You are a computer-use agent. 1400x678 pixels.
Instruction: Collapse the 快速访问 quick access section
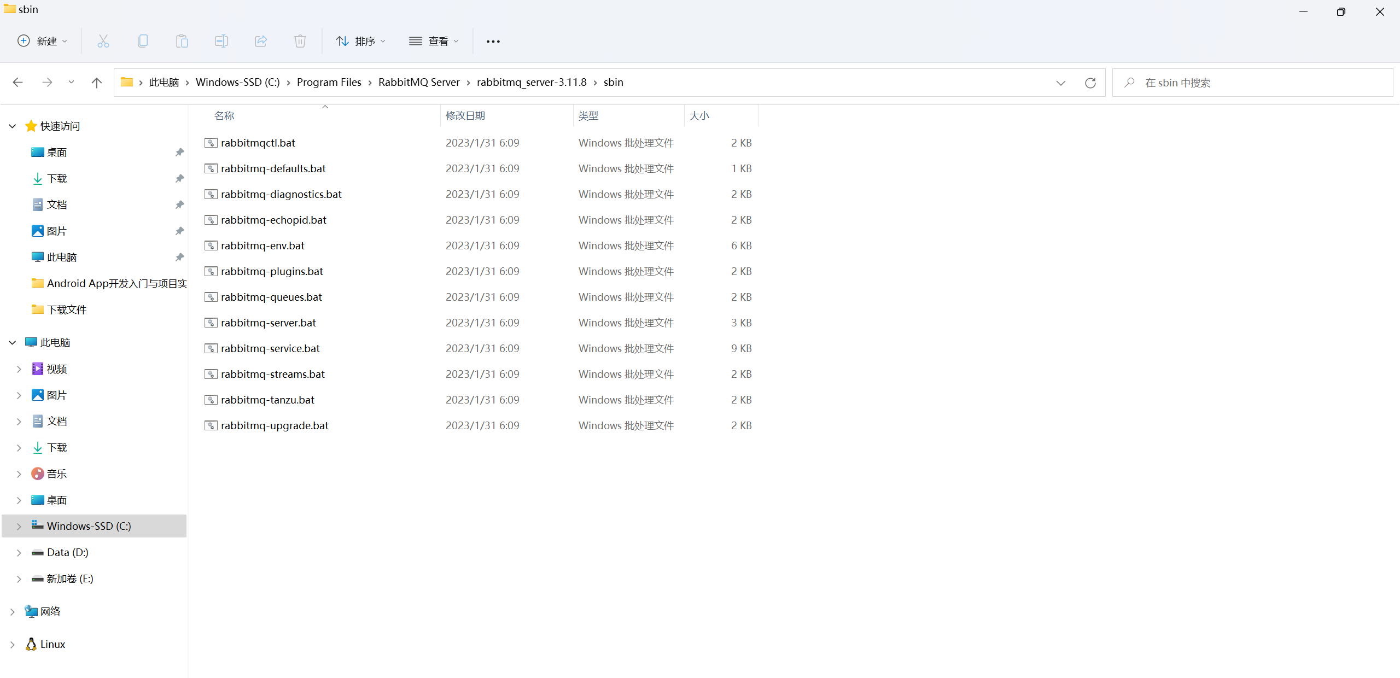pyautogui.click(x=13, y=126)
